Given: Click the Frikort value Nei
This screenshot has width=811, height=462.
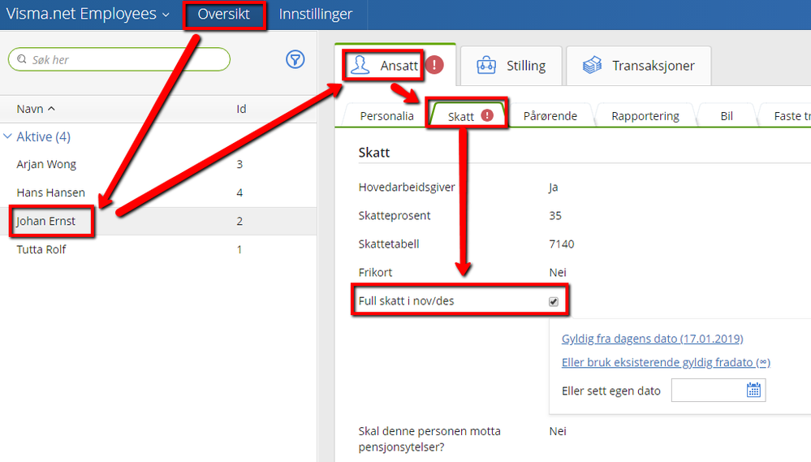Looking at the screenshot, I should [x=558, y=273].
